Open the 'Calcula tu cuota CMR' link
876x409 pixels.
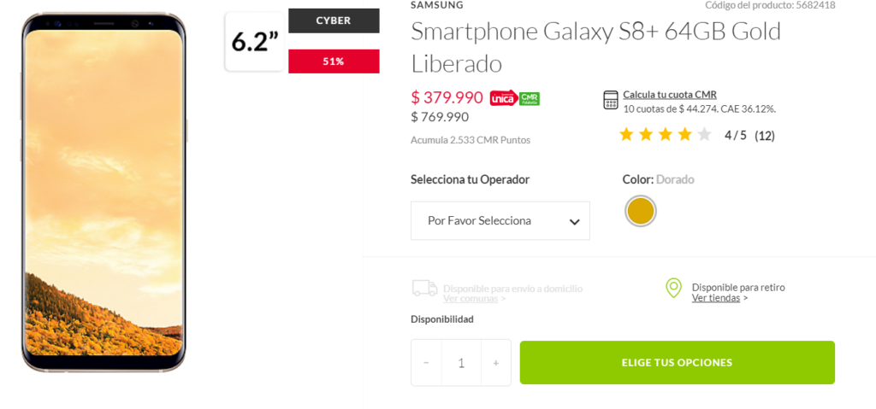670,95
